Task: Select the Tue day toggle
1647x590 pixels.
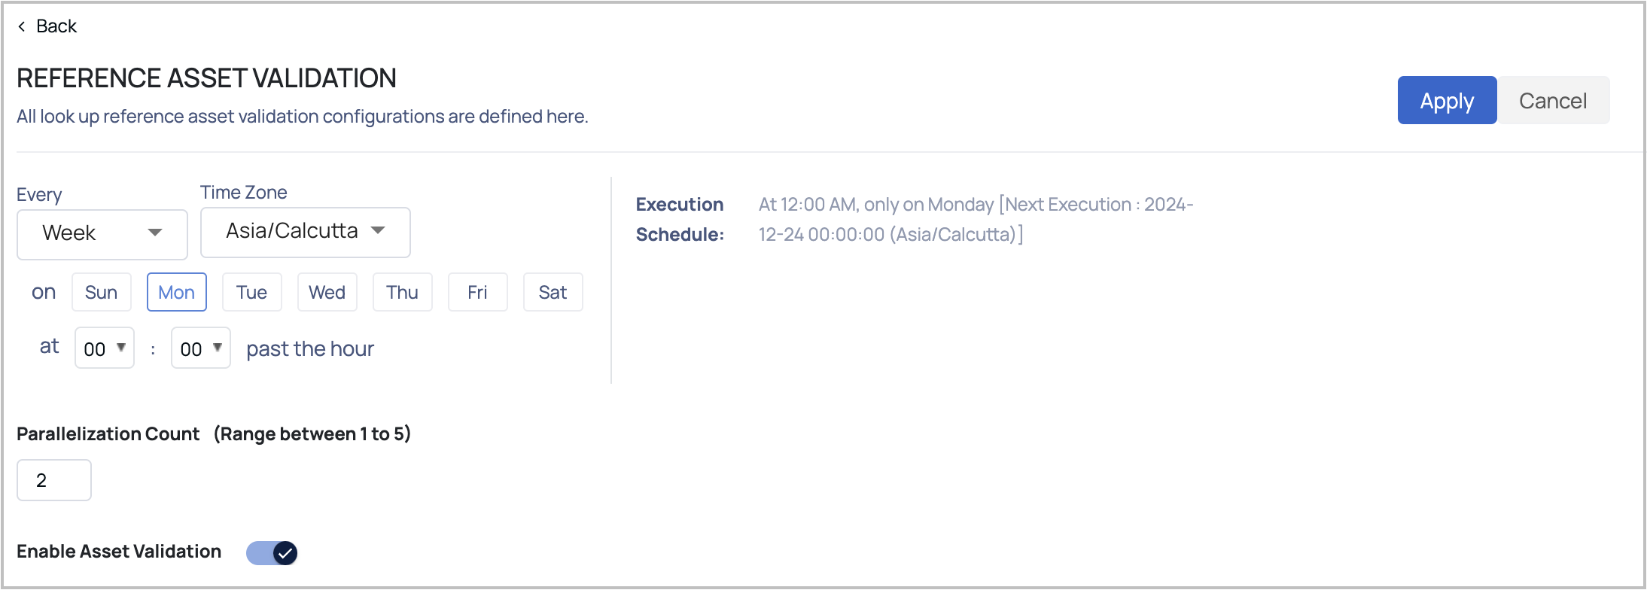Action: 252,292
